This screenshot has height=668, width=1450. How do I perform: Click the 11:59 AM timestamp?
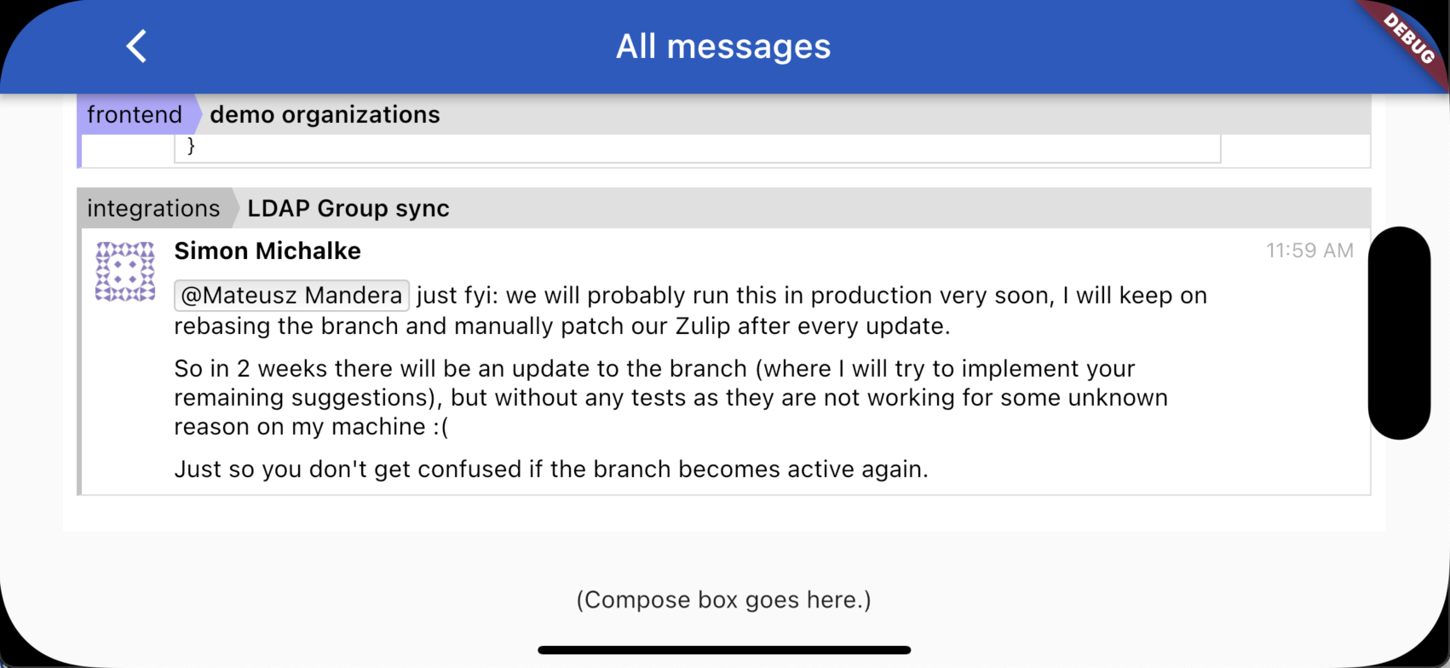pos(1309,250)
